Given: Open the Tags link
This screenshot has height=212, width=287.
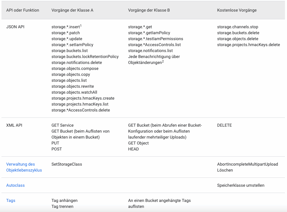Looking at the screenshot, I should 11,200.
